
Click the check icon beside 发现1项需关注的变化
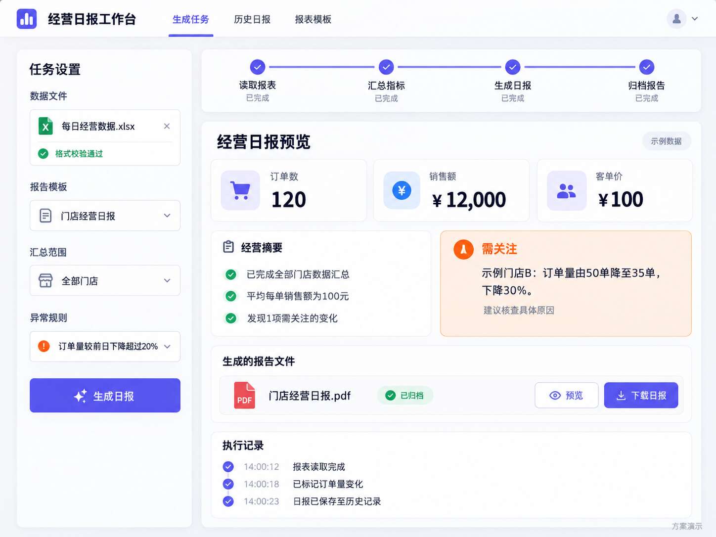pyautogui.click(x=231, y=318)
